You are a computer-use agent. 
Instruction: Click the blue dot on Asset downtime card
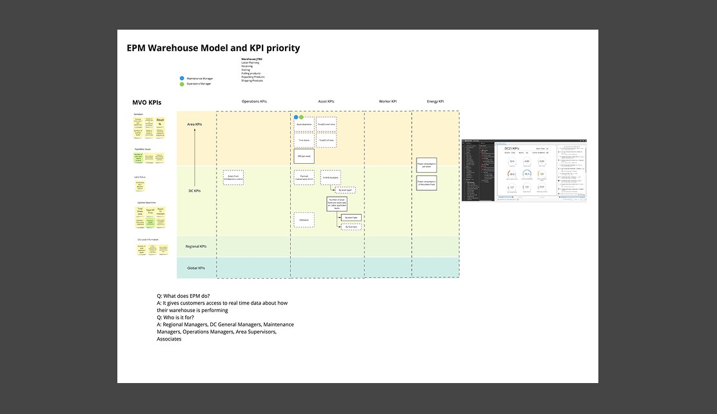[x=296, y=117]
